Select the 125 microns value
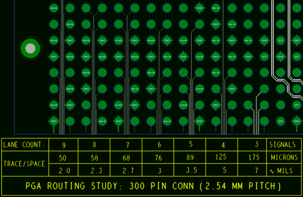The image size is (303, 197). click(x=221, y=157)
